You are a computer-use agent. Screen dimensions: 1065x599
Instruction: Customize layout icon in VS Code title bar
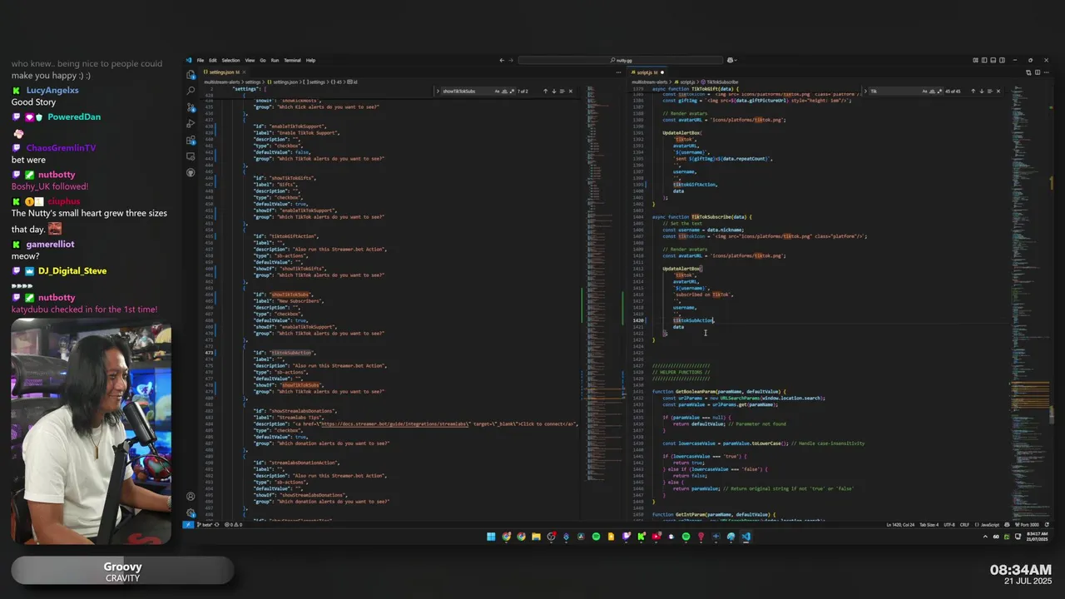point(975,60)
